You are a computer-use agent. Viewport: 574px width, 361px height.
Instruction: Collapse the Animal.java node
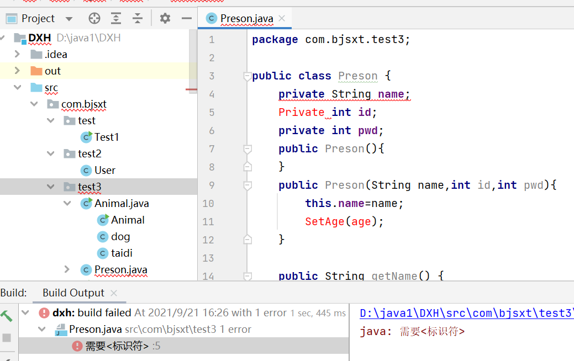tap(67, 203)
